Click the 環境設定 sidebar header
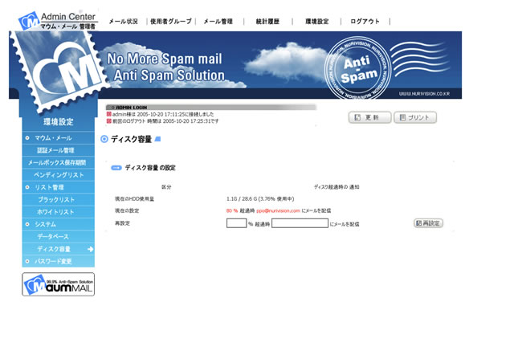This screenshot has width=514, height=363. 59,122
